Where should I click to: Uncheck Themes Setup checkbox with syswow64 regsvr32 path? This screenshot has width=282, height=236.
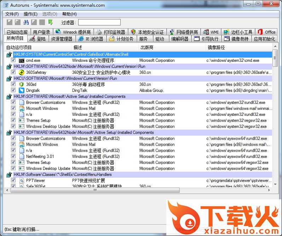tap(13, 162)
